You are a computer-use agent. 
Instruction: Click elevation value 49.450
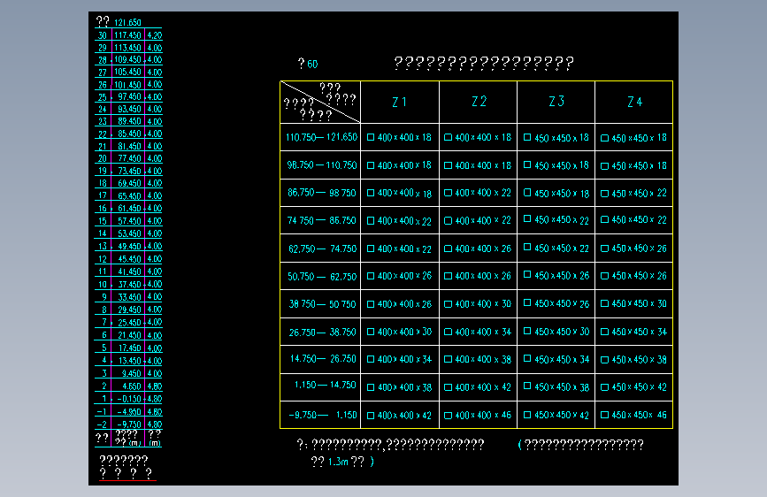point(129,246)
